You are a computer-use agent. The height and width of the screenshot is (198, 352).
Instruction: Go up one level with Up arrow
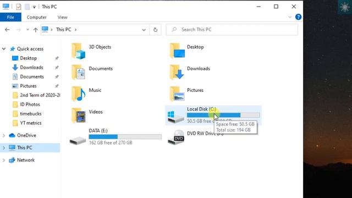[35, 30]
